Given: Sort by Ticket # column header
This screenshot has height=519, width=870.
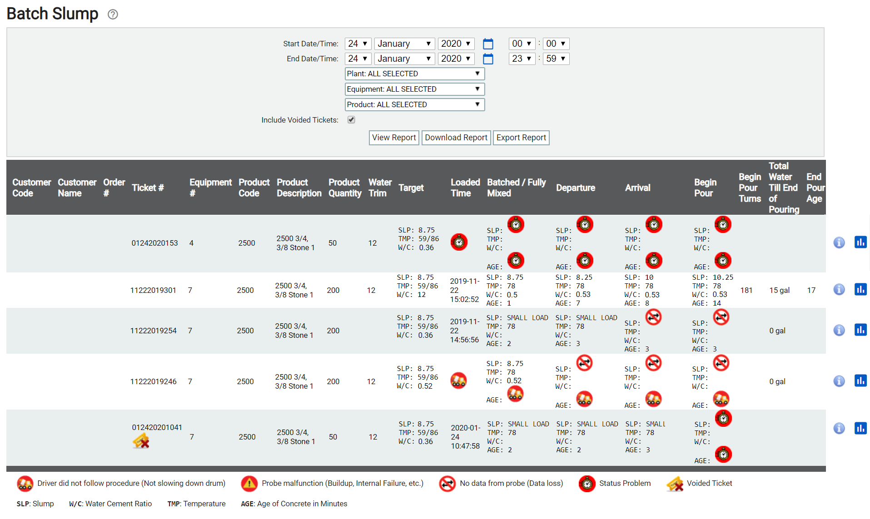Looking at the screenshot, I should click(x=148, y=188).
